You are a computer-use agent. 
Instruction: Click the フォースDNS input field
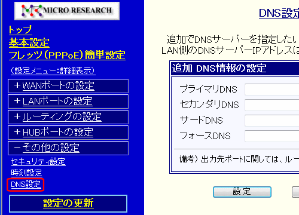[272, 136]
